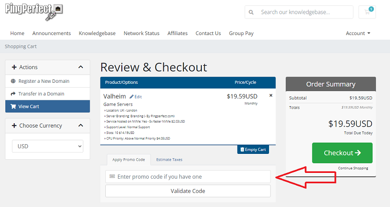Open the USD currency dropdown
Viewport: 390px width, 207px height.
47,146
